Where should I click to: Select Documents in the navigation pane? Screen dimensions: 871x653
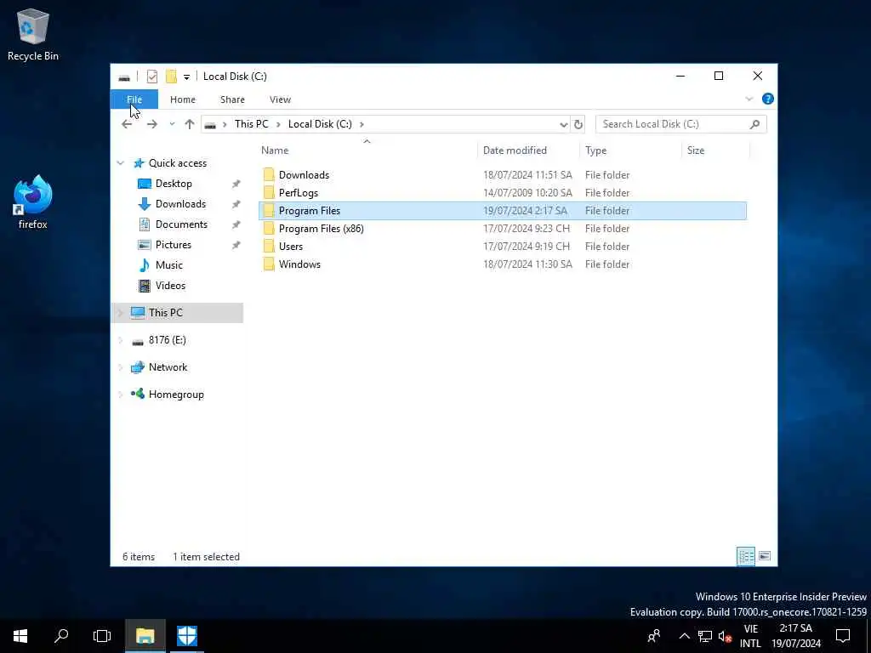coord(181,224)
